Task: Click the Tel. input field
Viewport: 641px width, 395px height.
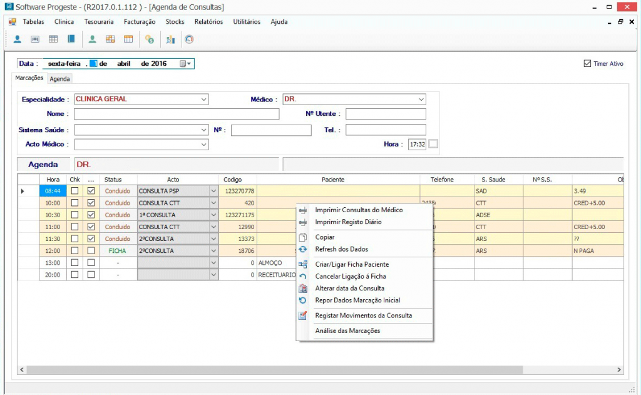Action: tap(386, 130)
